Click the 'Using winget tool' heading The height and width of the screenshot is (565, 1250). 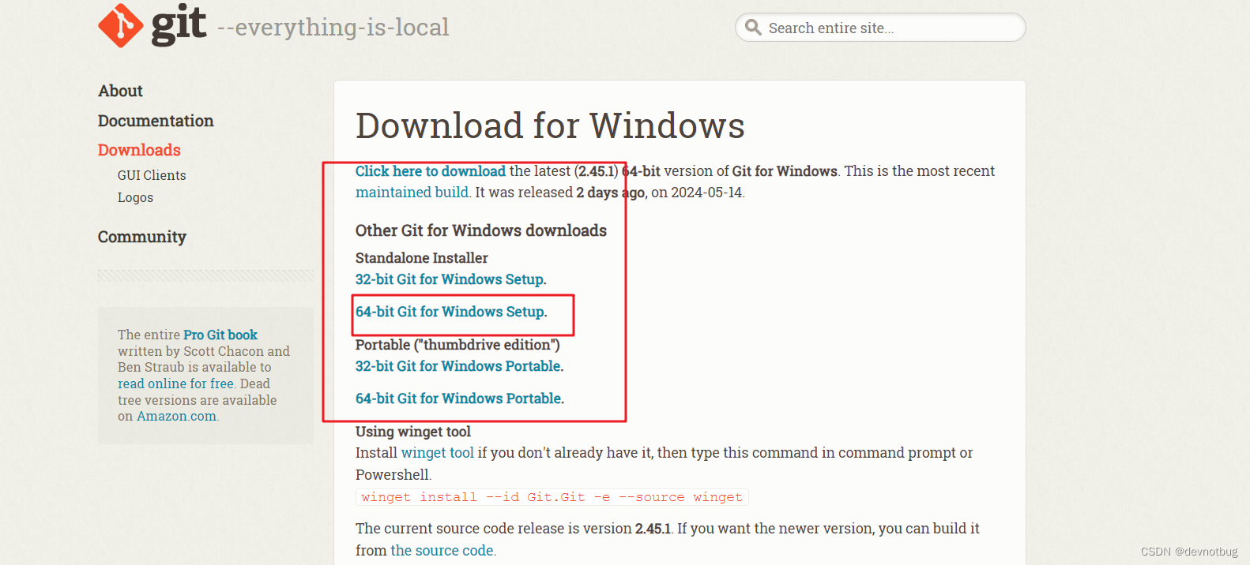click(413, 432)
